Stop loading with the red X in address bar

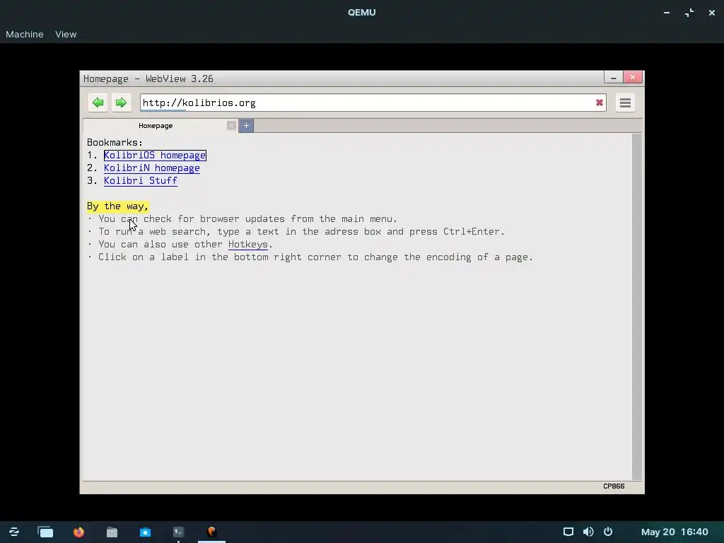(600, 103)
